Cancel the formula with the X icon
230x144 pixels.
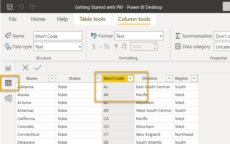(x=25, y=68)
